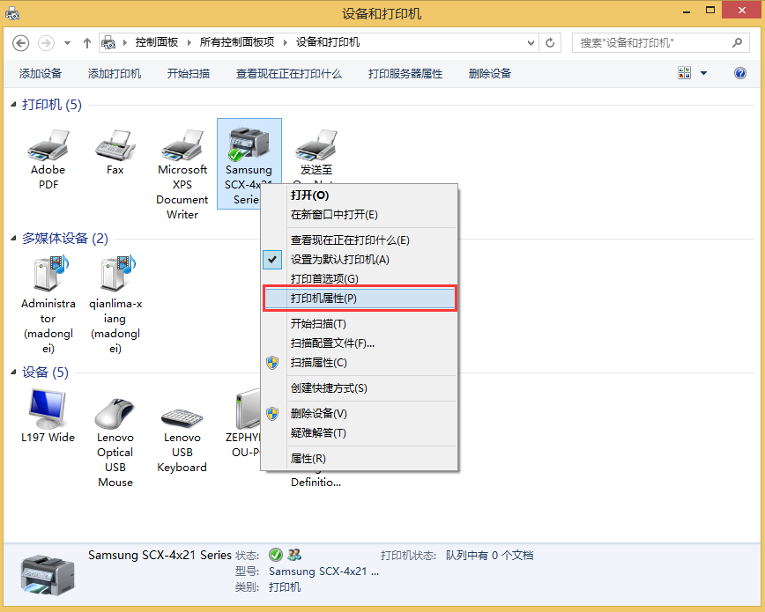
Task: Open the help question mark icon
Action: coord(739,73)
